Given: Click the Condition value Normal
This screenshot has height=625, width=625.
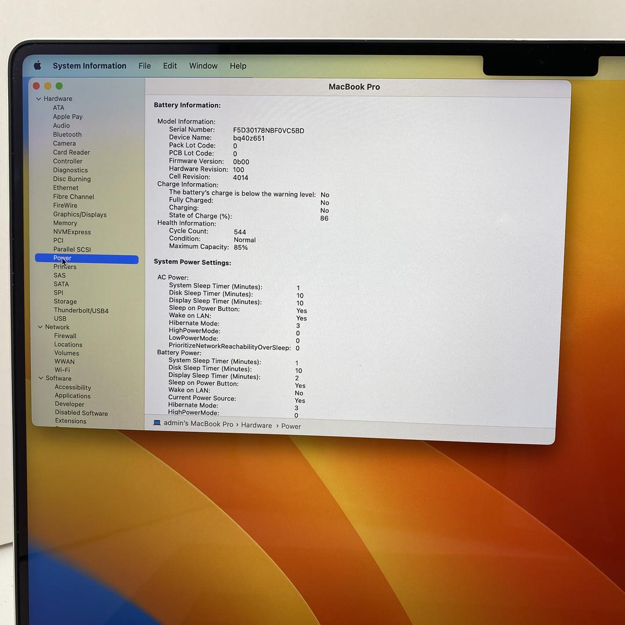Looking at the screenshot, I should [x=245, y=240].
